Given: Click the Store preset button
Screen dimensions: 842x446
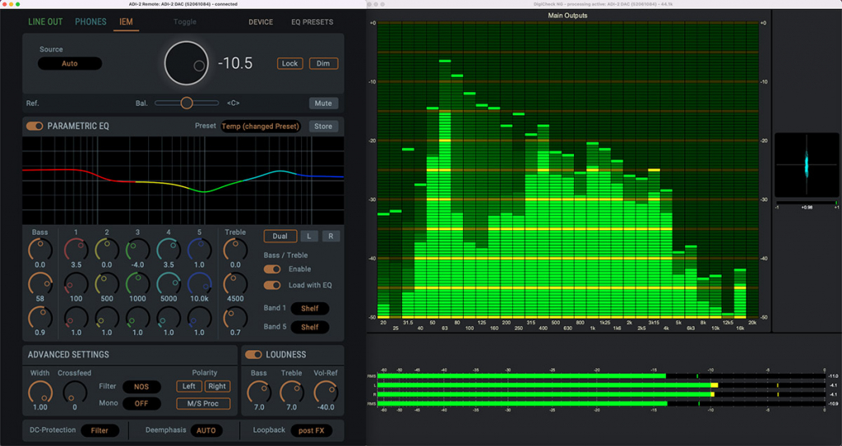Looking at the screenshot, I should click(323, 126).
